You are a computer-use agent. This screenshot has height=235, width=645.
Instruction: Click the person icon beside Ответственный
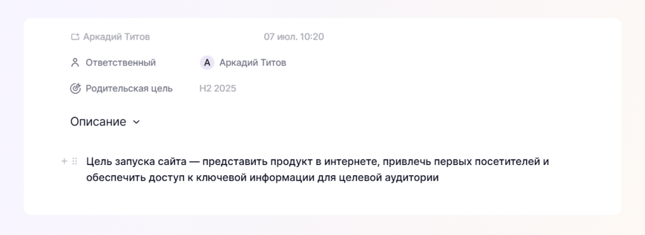[75, 63]
